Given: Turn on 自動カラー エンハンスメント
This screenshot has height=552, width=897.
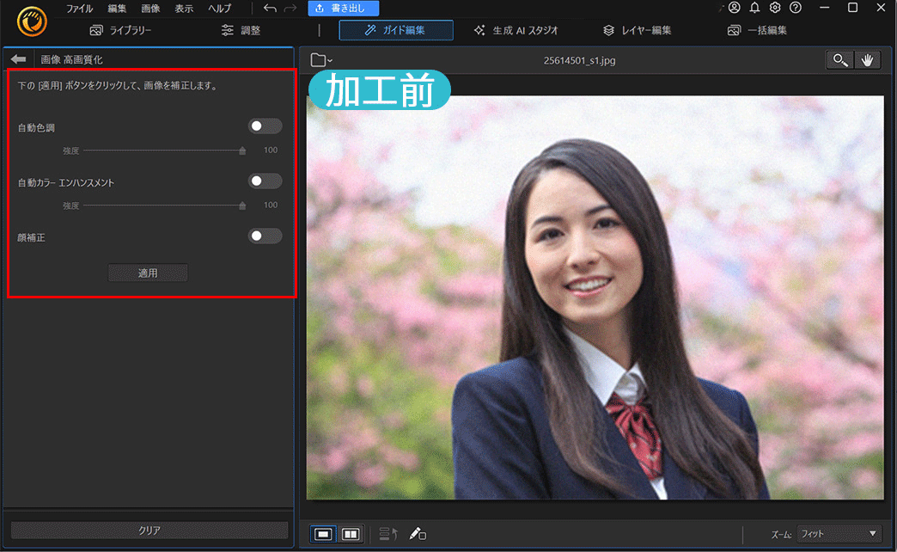Looking at the screenshot, I should [265, 181].
